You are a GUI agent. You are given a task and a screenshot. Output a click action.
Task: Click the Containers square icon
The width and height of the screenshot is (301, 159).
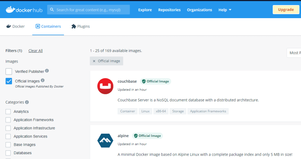(x=38, y=26)
